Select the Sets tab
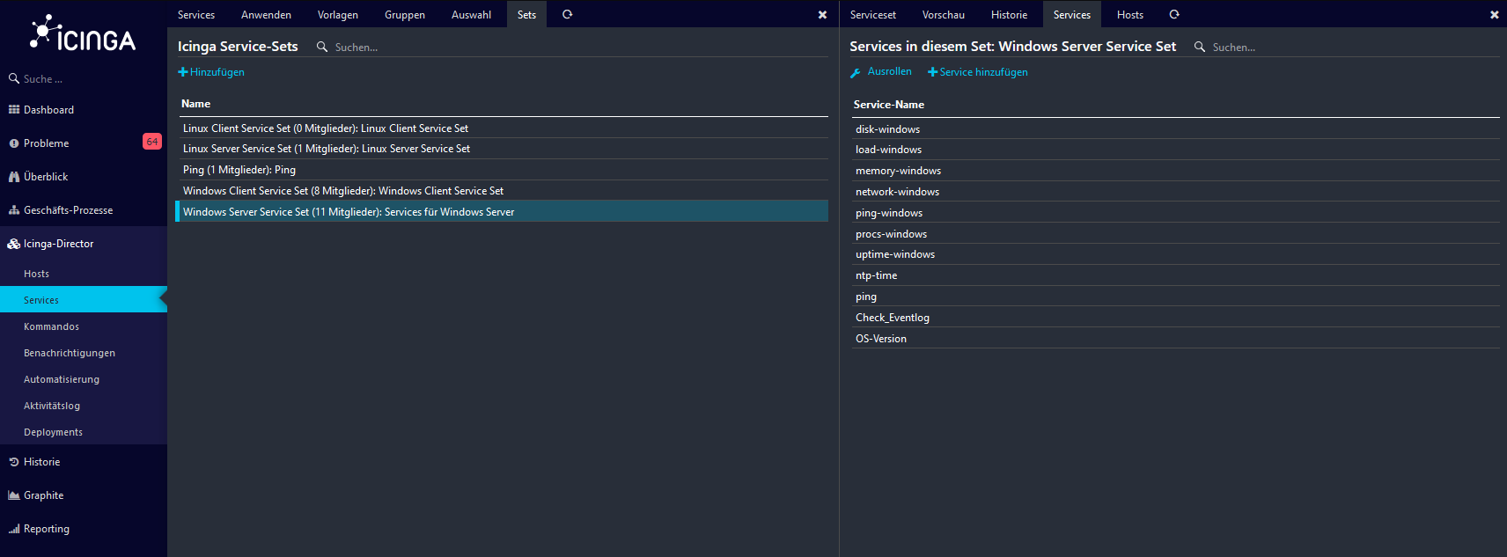 pyautogui.click(x=526, y=14)
